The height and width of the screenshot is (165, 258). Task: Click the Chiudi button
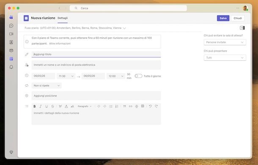[x=238, y=18]
